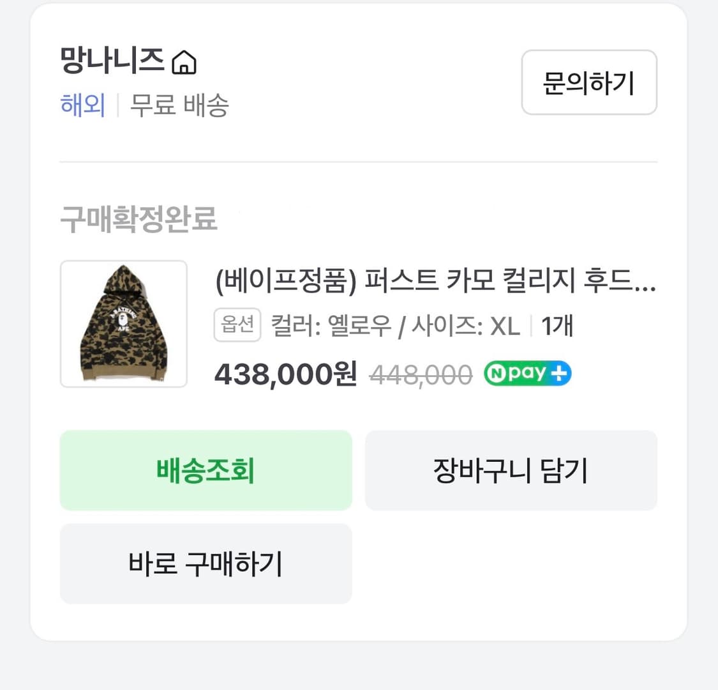Click the strikethrough original price 448,000
The height and width of the screenshot is (690, 718).
pyautogui.click(x=419, y=374)
